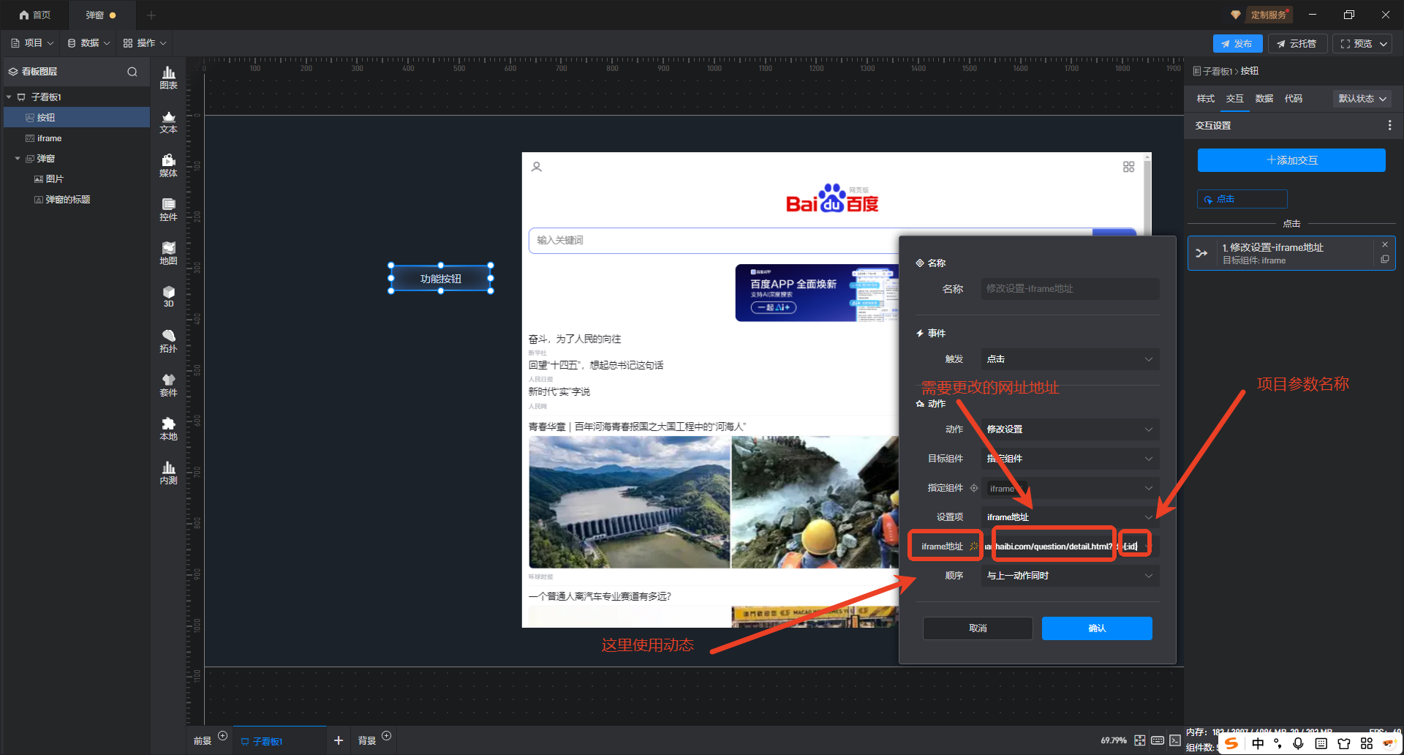This screenshot has width=1404, height=755.
Task: Select the 文本 (text) component icon
Action: [168, 121]
